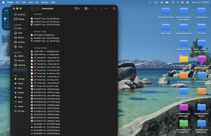The width and height of the screenshot is (211, 136).
Task: Filter by the Purple tag
Action: point(19,93)
